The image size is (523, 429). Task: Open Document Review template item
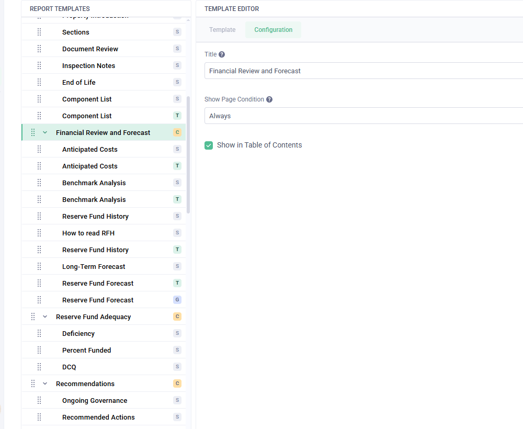(x=104, y=49)
